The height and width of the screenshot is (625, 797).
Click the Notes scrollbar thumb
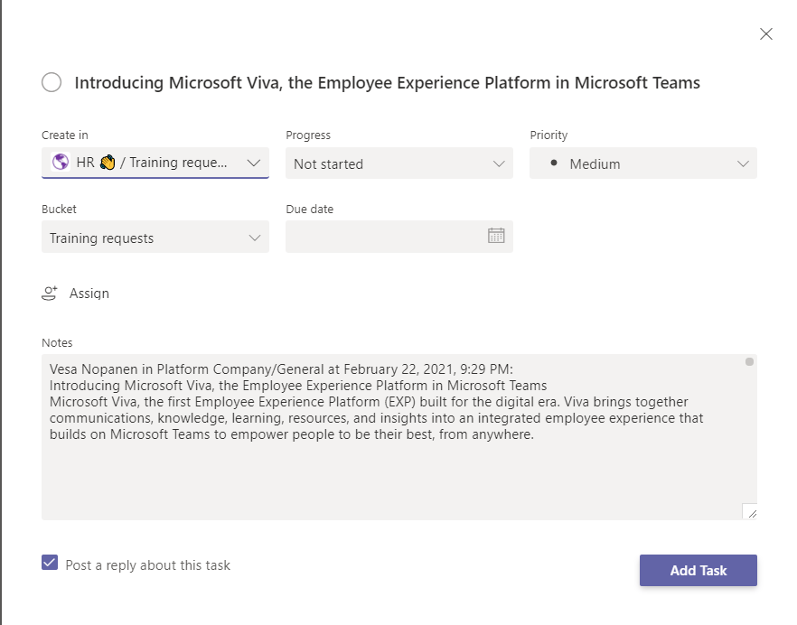click(749, 362)
